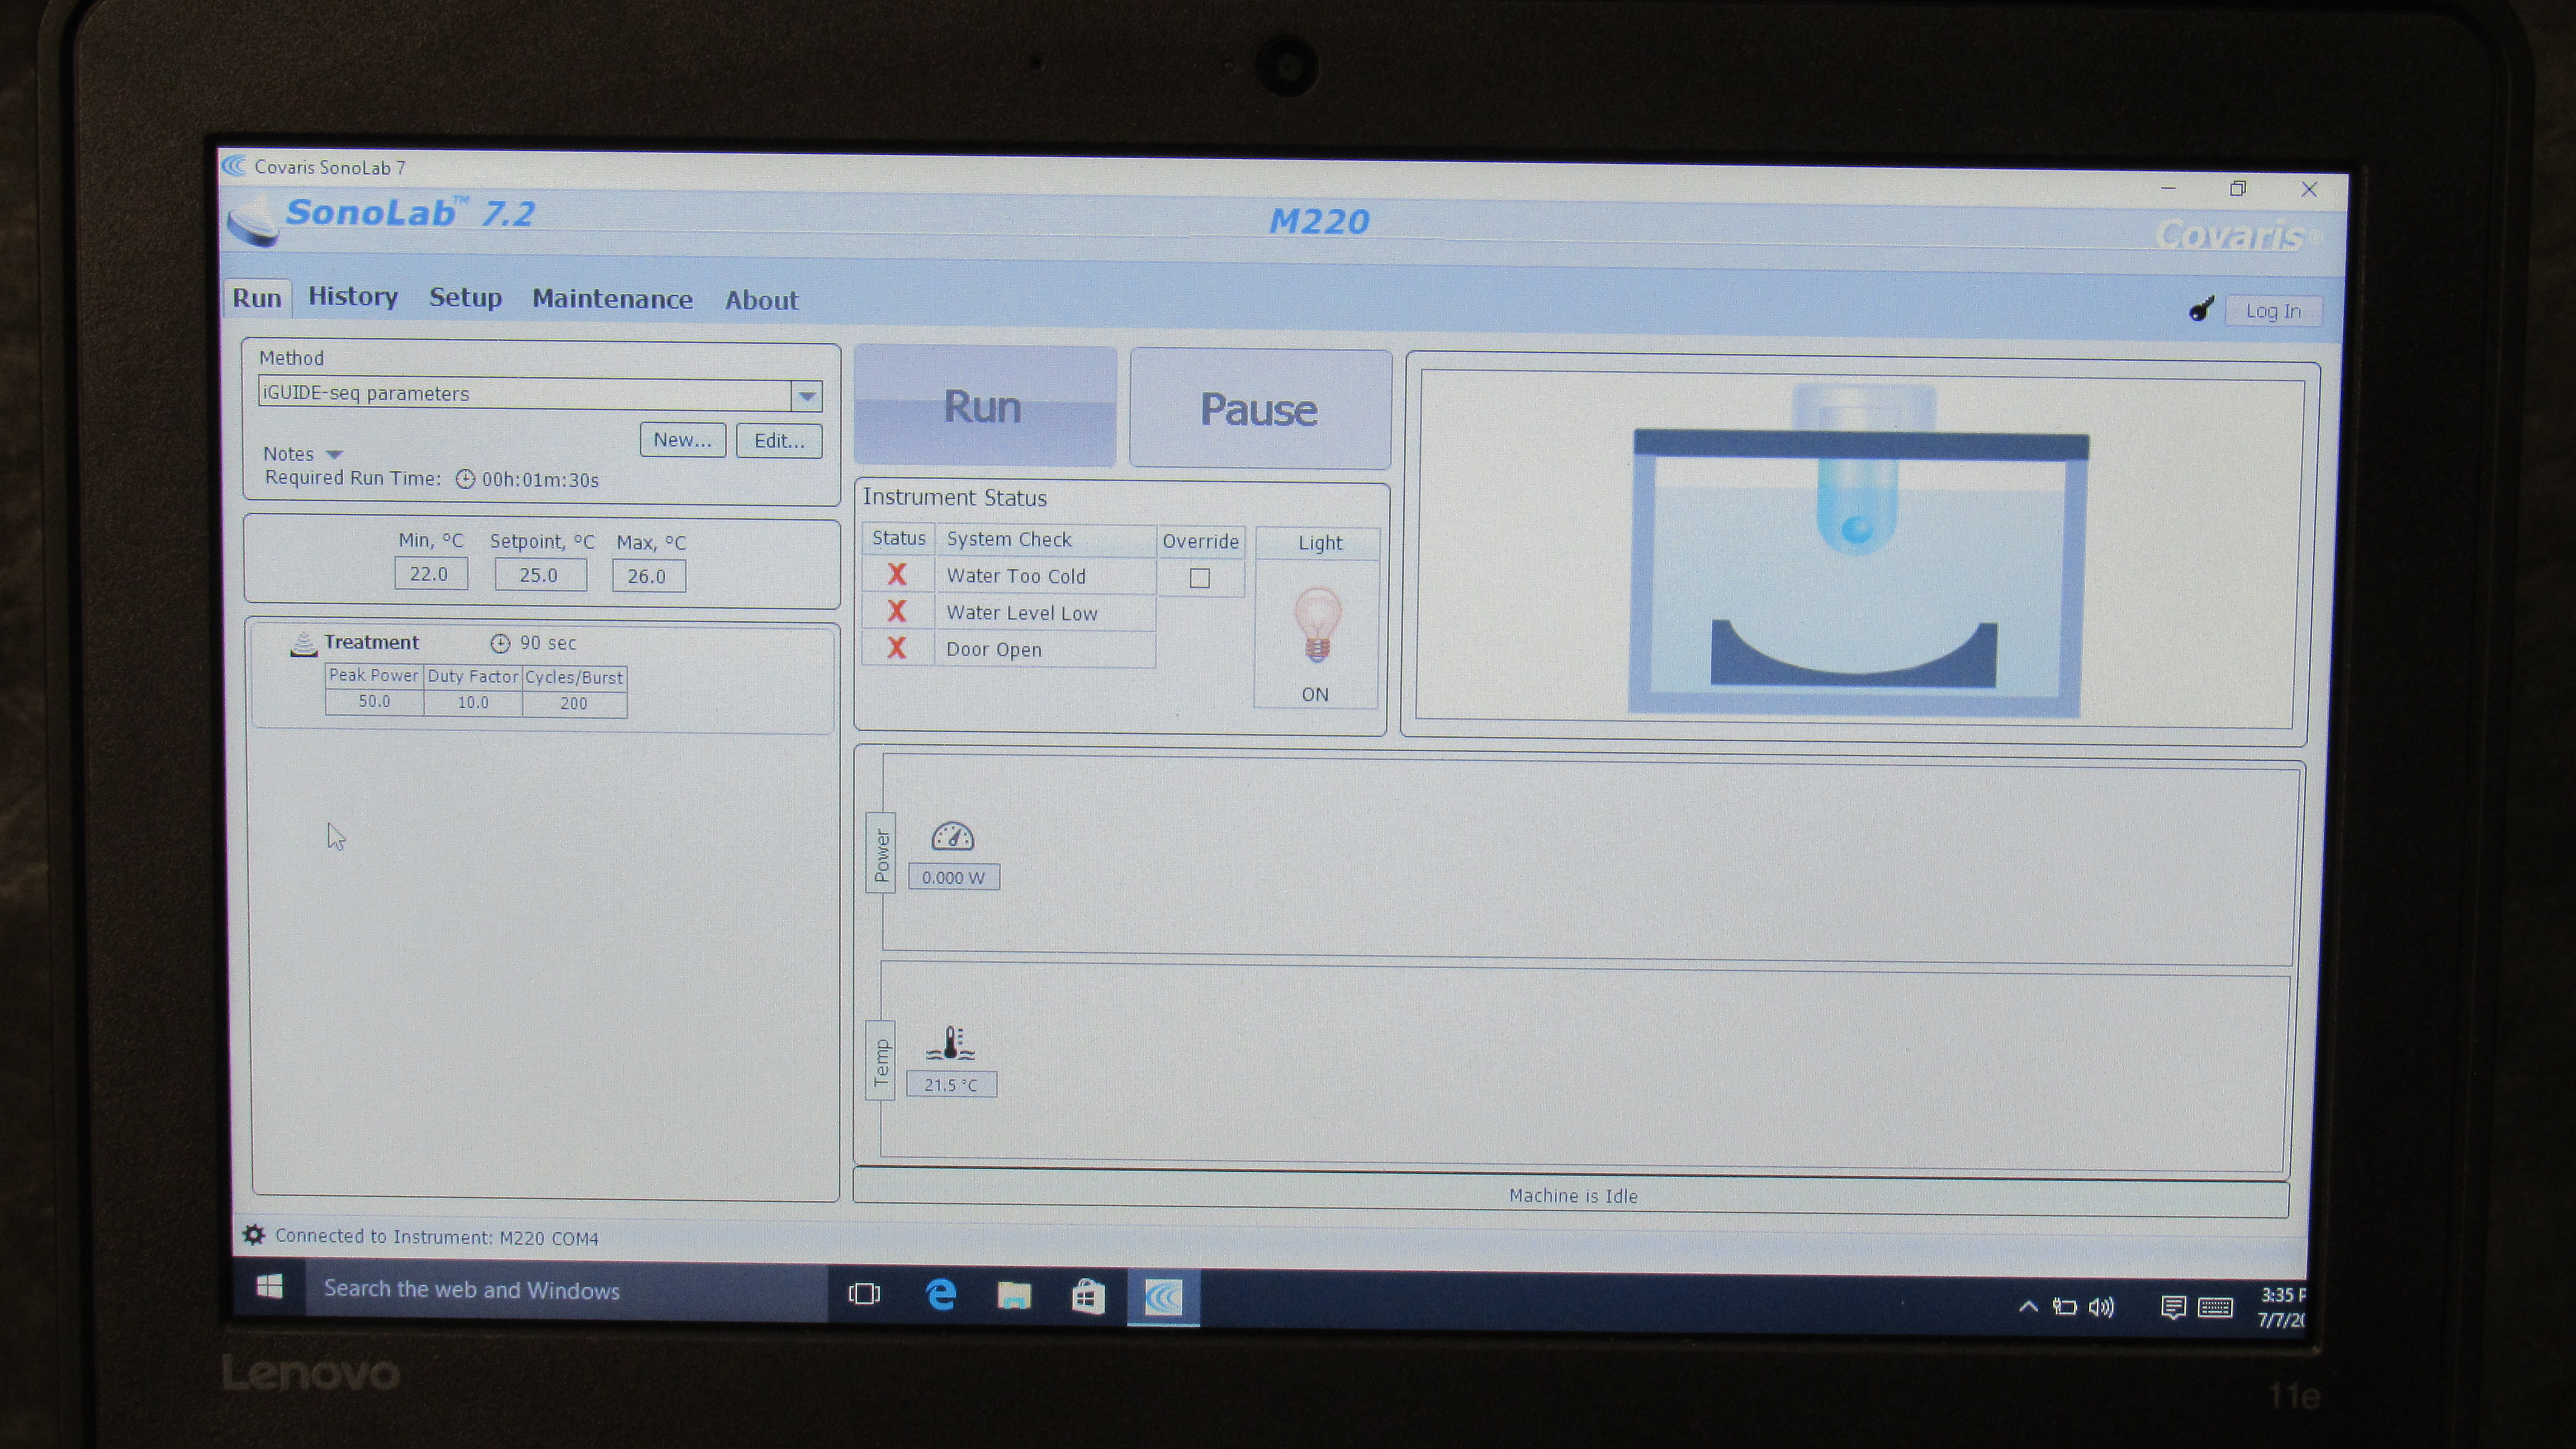Click the light bulb ON icon
Viewport: 2576px width, 1449px height.
coord(1317,625)
